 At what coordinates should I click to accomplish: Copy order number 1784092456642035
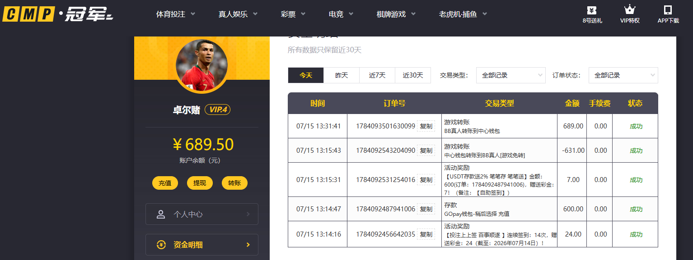426,234
